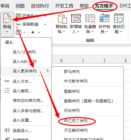Click the 数值 document icon button
This screenshot has width=131, height=140.
(x=7, y=19)
